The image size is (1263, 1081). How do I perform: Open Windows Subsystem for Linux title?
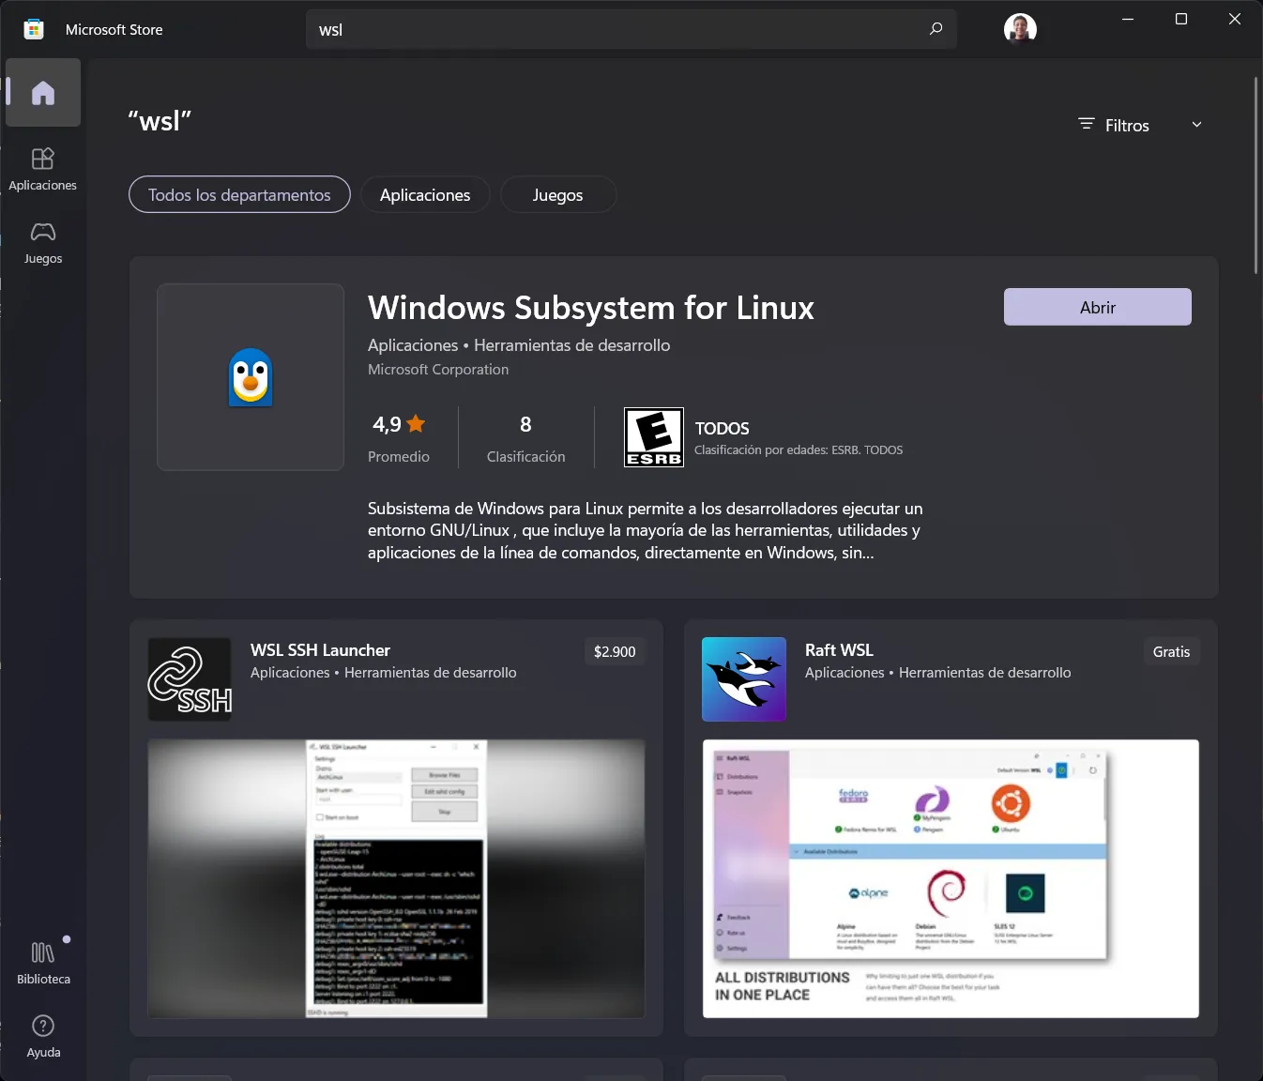click(x=591, y=308)
